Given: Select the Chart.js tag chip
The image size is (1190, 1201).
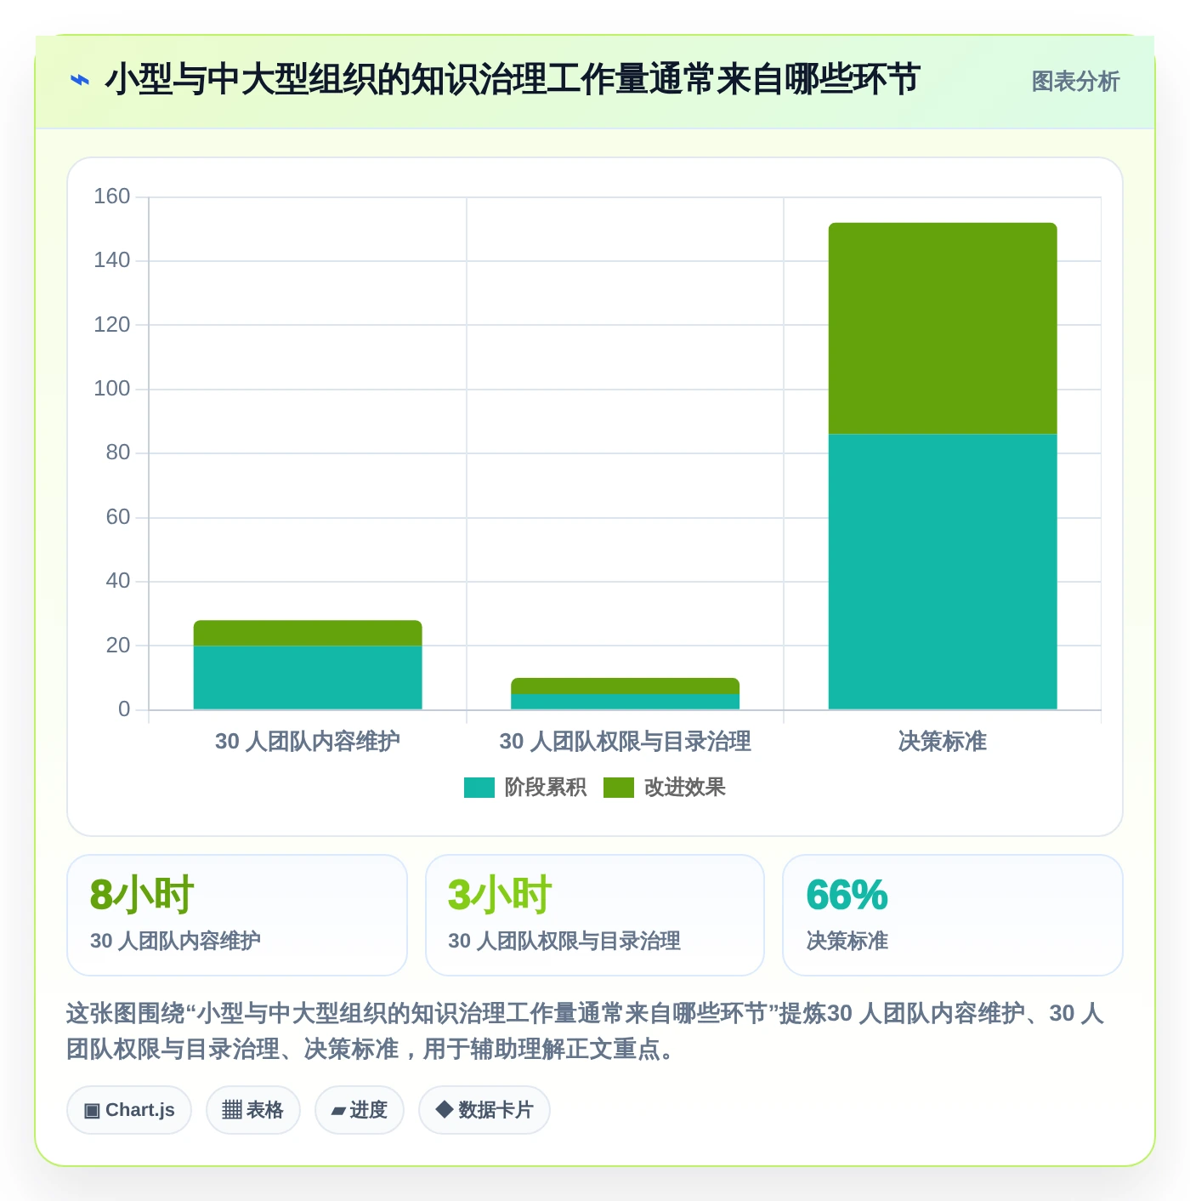Looking at the screenshot, I should tap(129, 1110).
